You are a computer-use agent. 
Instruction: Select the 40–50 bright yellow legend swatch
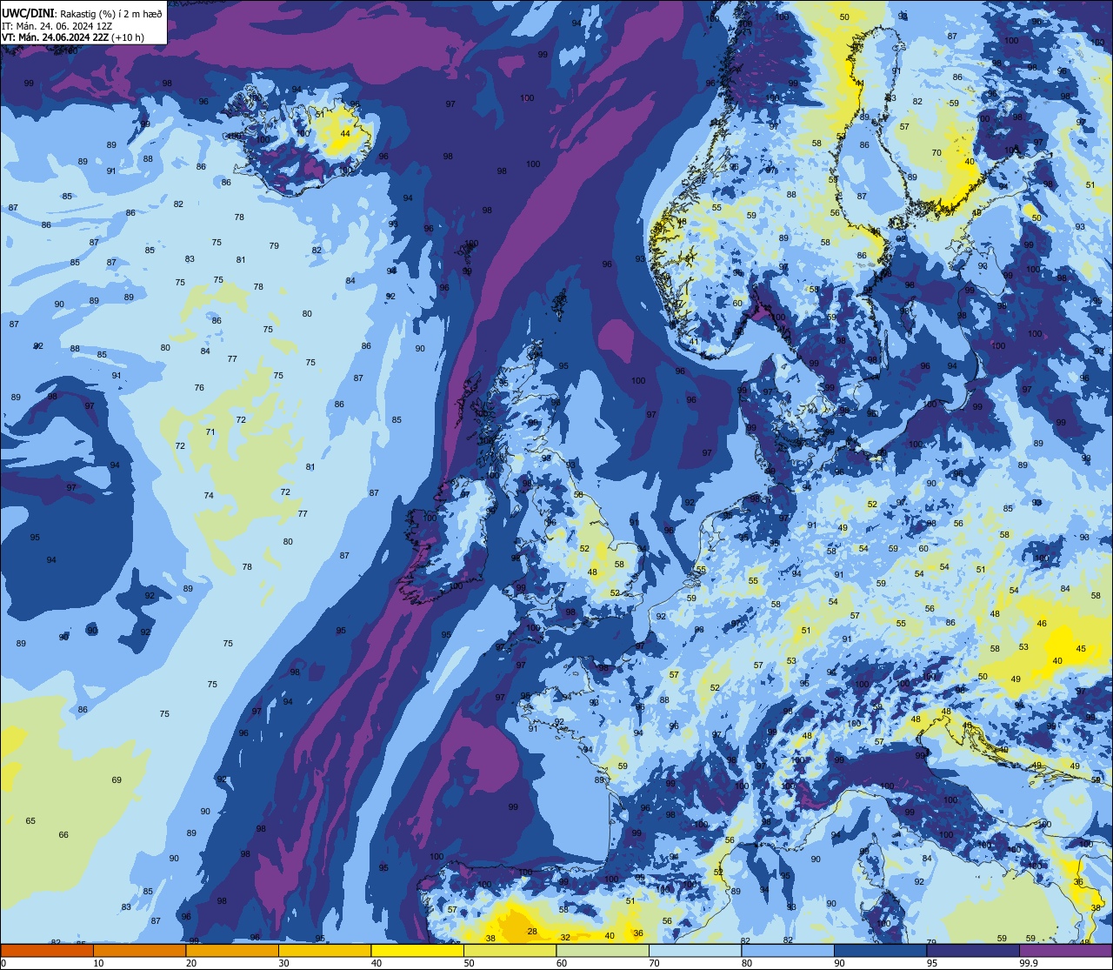click(417, 950)
